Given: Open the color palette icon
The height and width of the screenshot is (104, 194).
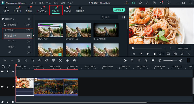Looking at the screenshot, I should (x=47, y=60).
